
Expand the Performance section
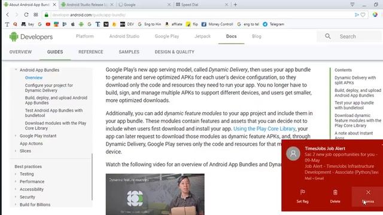pos(16,182)
